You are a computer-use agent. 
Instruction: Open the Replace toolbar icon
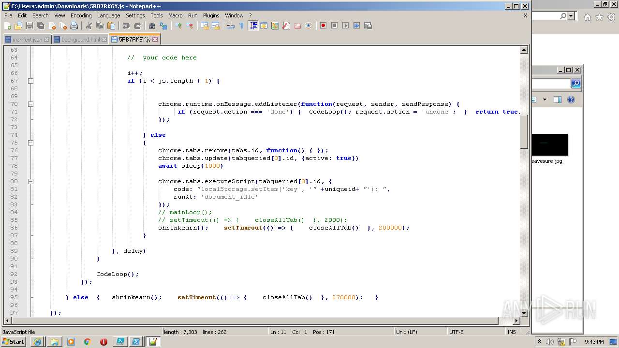point(163,26)
